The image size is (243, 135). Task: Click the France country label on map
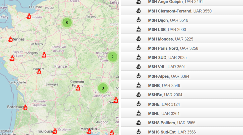(x=61, y=66)
